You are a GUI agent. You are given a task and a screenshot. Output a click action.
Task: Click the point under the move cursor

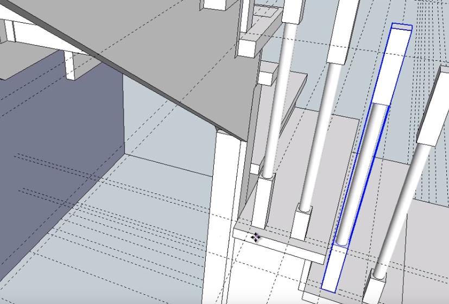point(256,237)
